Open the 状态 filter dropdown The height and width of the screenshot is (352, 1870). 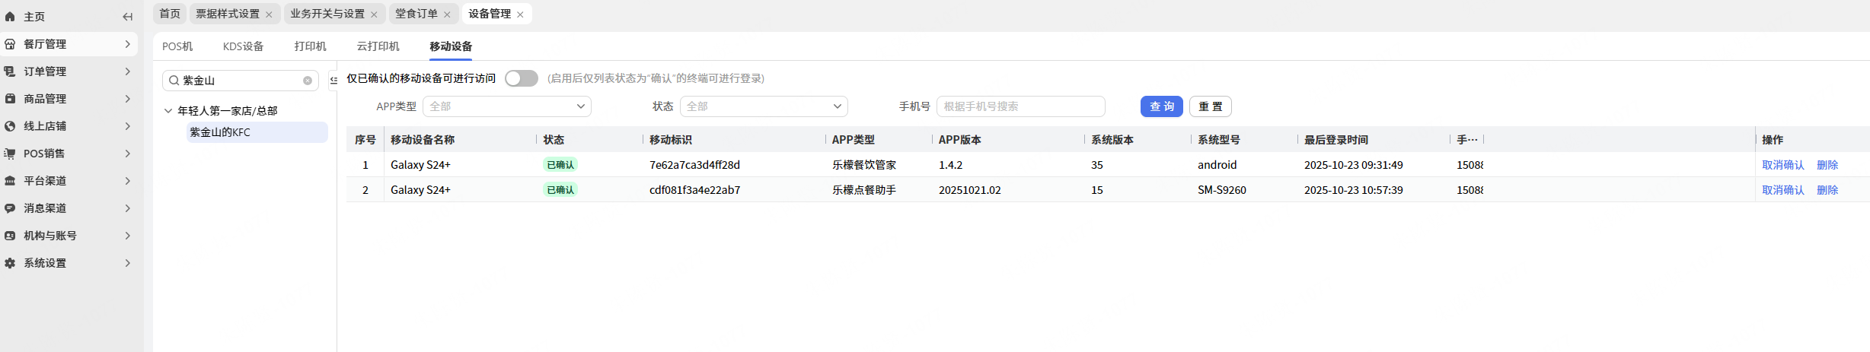tap(764, 106)
